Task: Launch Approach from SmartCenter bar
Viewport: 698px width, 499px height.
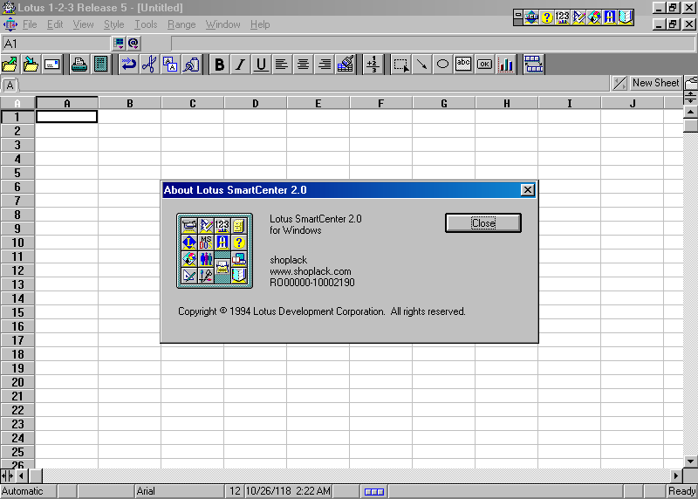Action: coord(609,17)
